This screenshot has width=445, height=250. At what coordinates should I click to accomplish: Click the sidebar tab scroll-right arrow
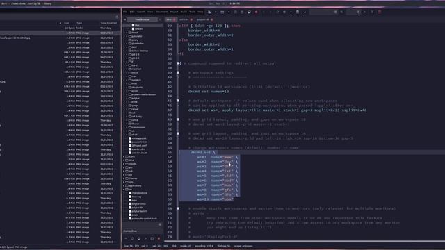(x=159, y=19)
